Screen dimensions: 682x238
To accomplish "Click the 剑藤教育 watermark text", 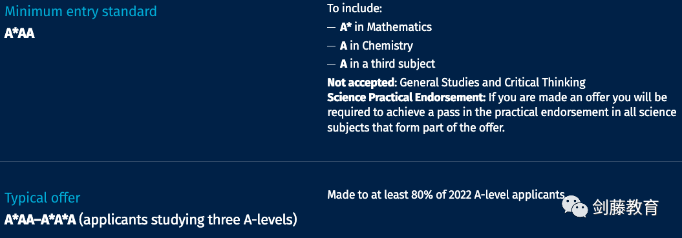I will point(626,207).
